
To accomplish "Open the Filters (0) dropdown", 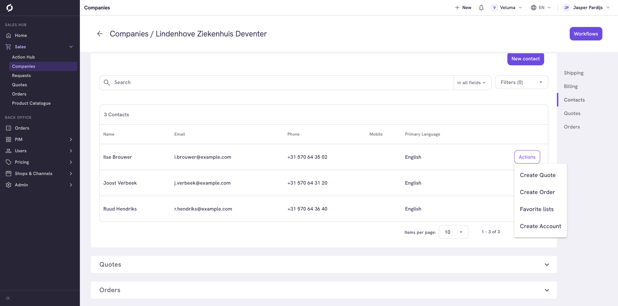I will pyautogui.click(x=521, y=82).
